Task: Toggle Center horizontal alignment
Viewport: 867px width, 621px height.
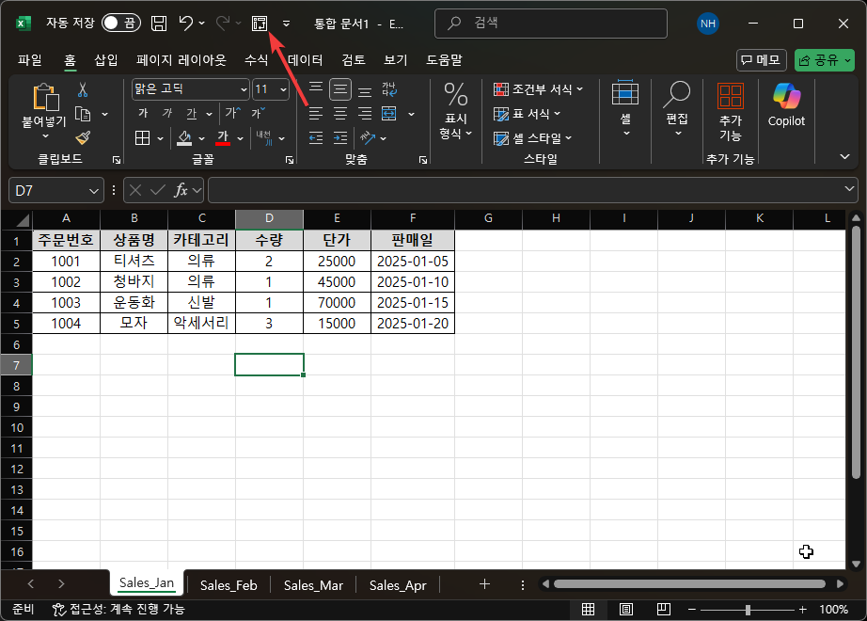Action: [340, 114]
